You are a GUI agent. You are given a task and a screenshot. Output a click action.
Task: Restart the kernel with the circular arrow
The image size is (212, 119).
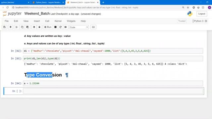(x=60, y=27)
